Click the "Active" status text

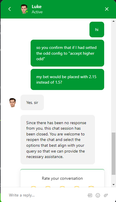37,12
